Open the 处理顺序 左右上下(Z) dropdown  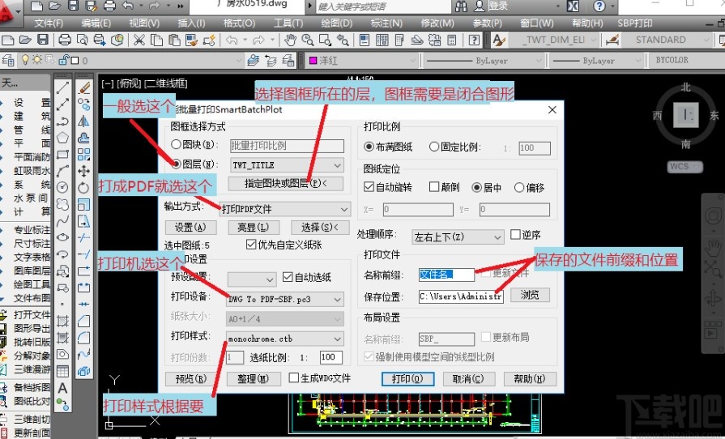click(458, 237)
